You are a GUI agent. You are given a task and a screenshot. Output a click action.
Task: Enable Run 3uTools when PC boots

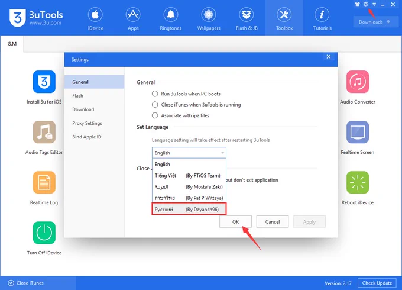pyautogui.click(x=155, y=94)
